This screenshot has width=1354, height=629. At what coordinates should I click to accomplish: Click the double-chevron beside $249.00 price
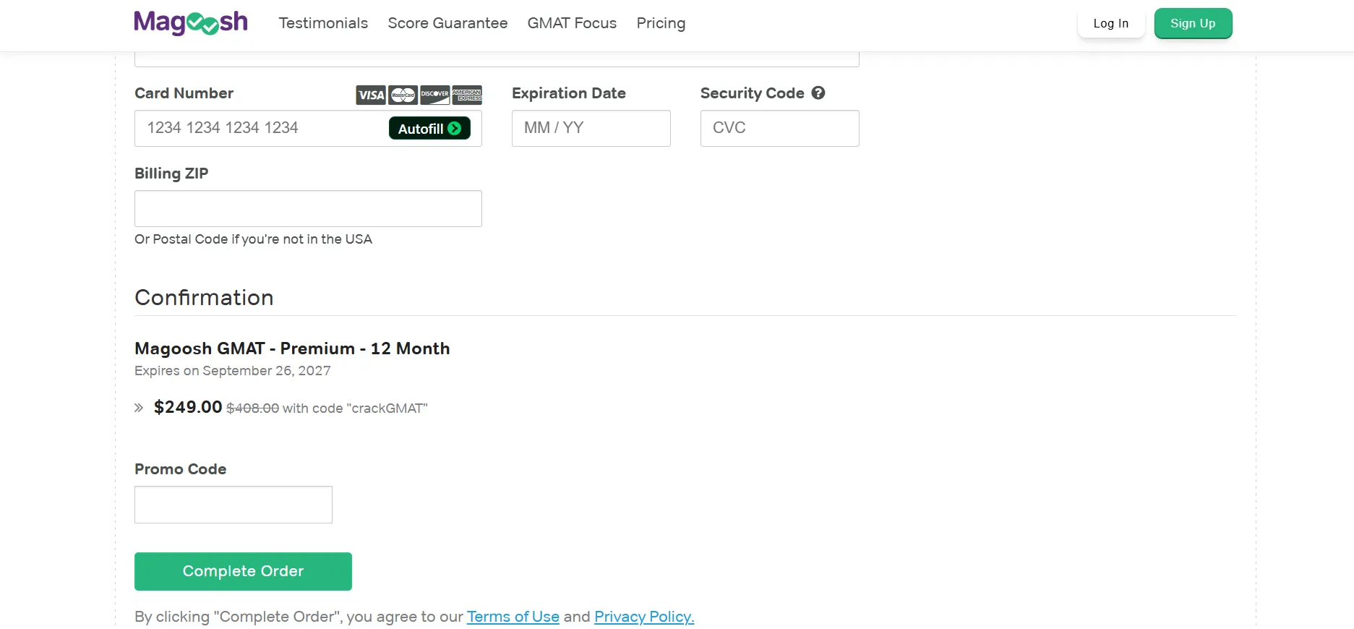point(139,408)
